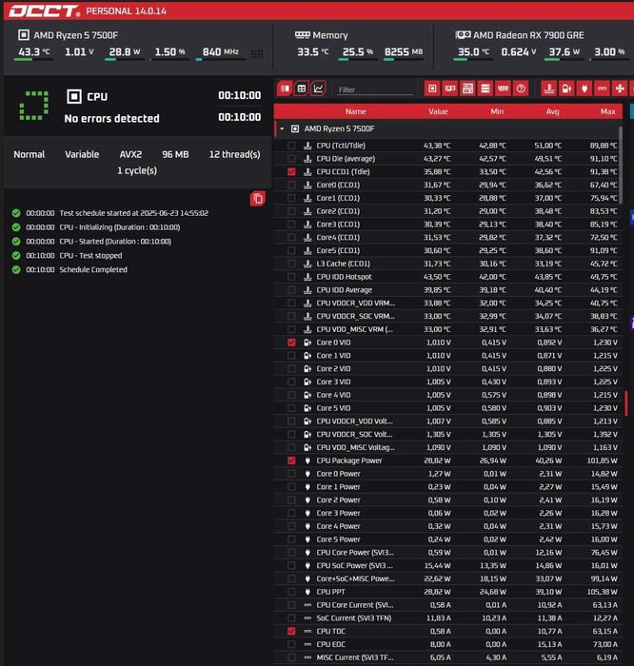Sort sensors by Min column

pos(497,111)
